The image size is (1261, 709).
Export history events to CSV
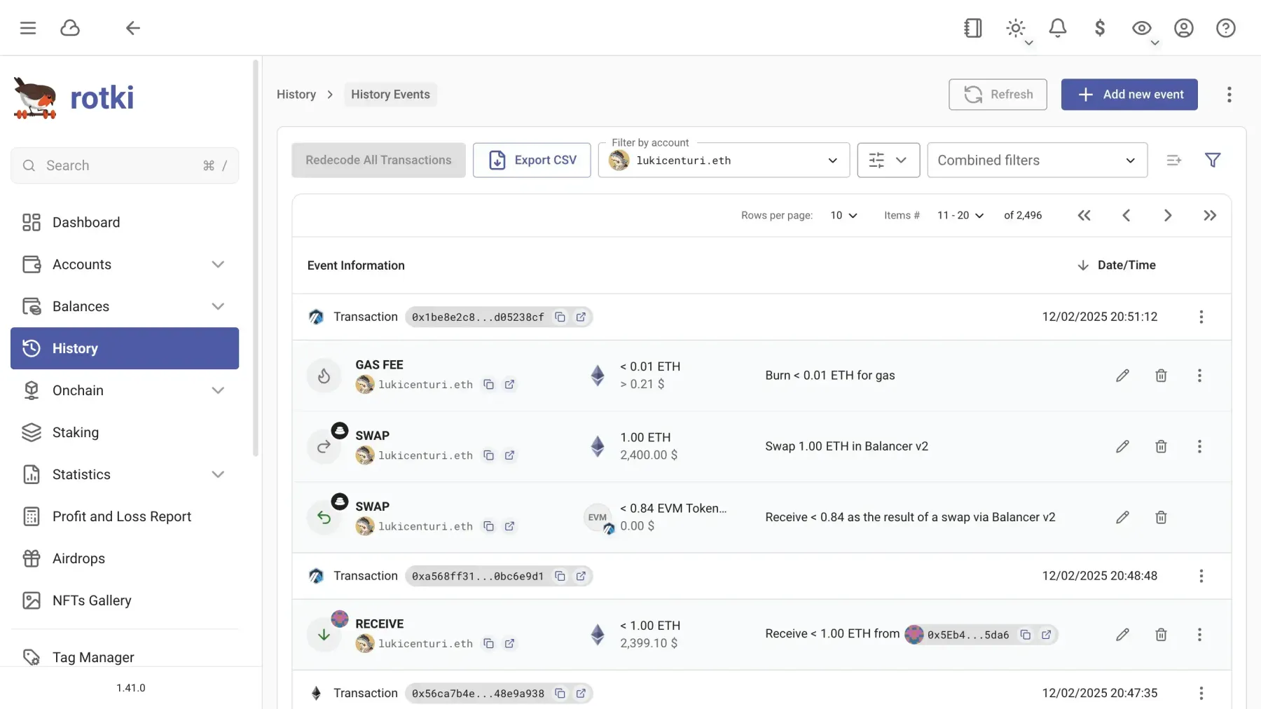(x=532, y=160)
